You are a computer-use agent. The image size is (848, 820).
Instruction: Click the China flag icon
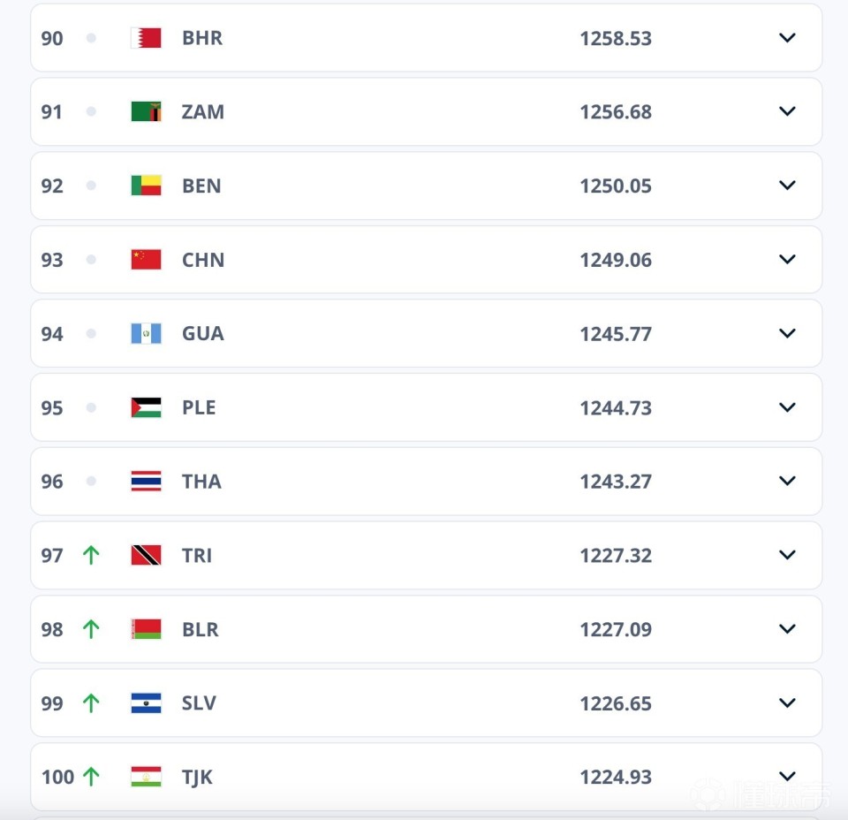click(146, 259)
